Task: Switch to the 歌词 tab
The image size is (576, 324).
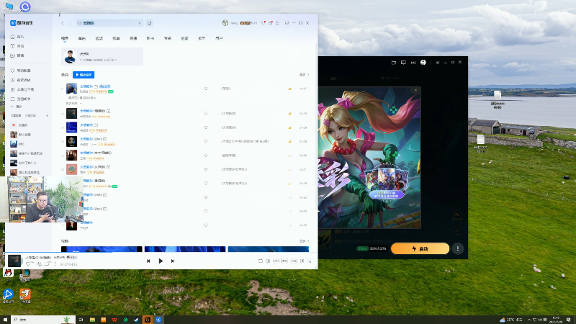Action: click(x=185, y=39)
